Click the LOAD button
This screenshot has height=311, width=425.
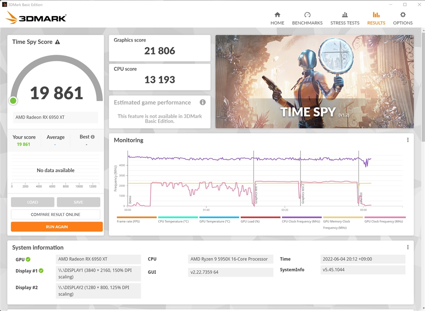click(x=32, y=202)
